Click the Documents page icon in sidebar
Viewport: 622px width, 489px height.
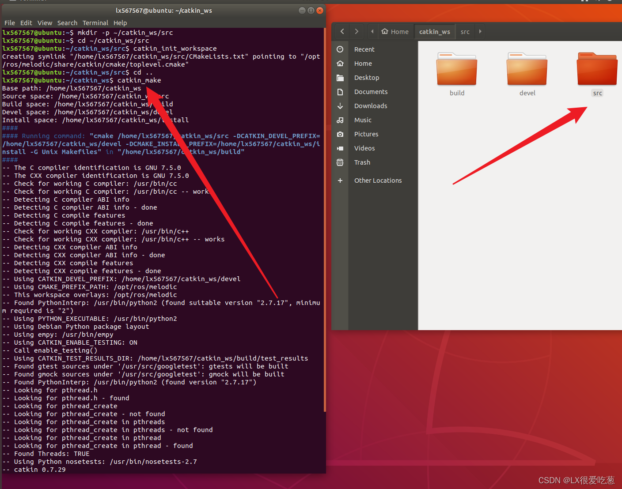tap(340, 92)
